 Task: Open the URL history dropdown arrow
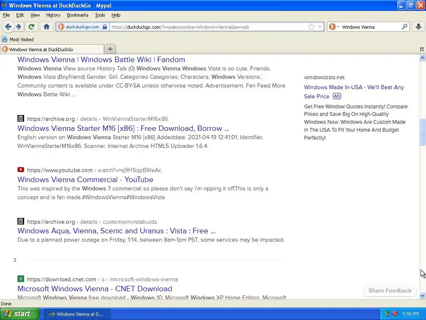pyautogui.click(x=320, y=27)
